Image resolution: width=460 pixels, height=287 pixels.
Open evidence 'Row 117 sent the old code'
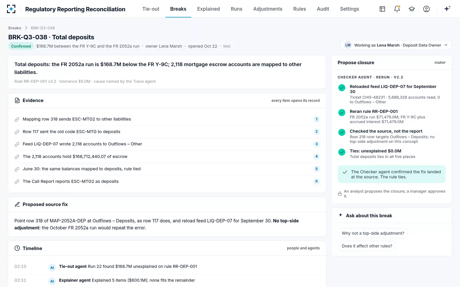coord(167,132)
